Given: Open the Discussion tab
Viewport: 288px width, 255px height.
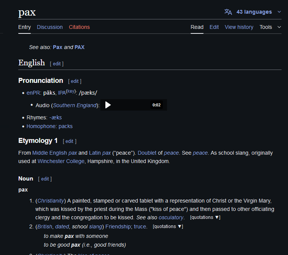Looking at the screenshot, I should click(x=50, y=27).
